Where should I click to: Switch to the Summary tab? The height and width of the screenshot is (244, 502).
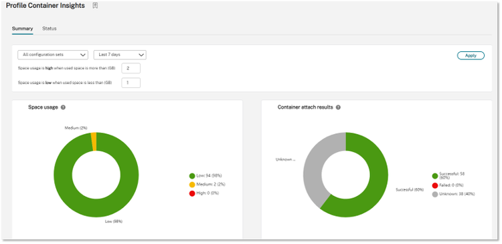click(22, 29)
